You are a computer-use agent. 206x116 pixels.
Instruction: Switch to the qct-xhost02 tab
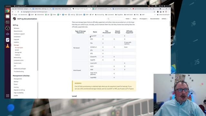141,9
